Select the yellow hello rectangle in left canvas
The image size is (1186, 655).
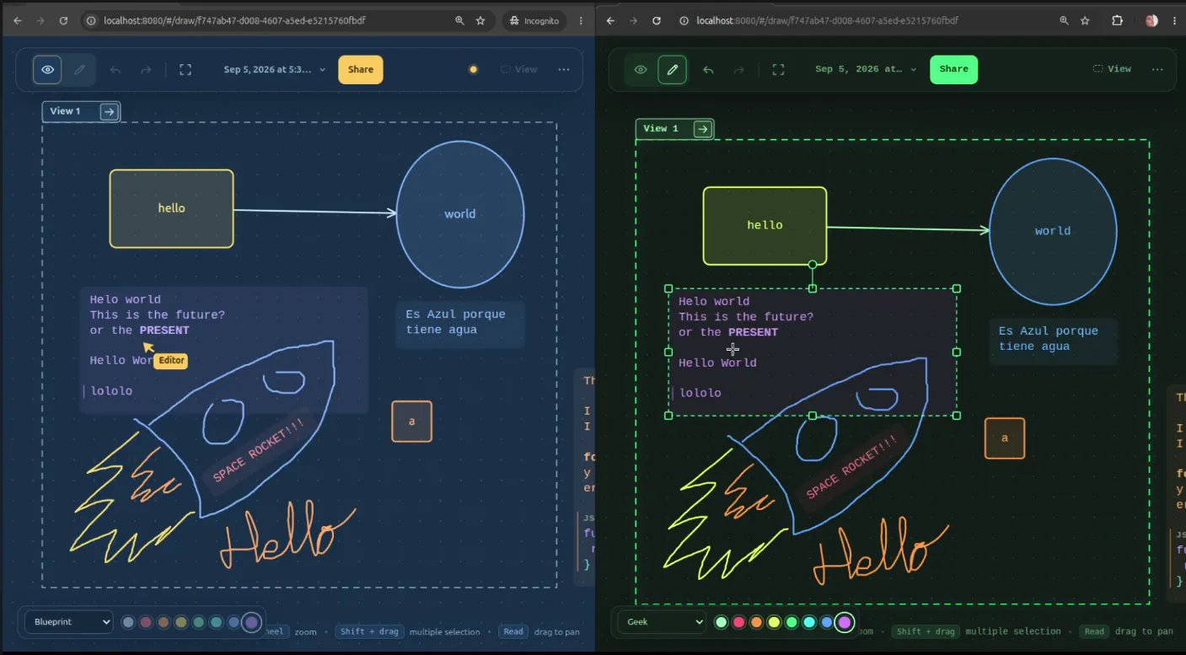[x=171, y=208]
